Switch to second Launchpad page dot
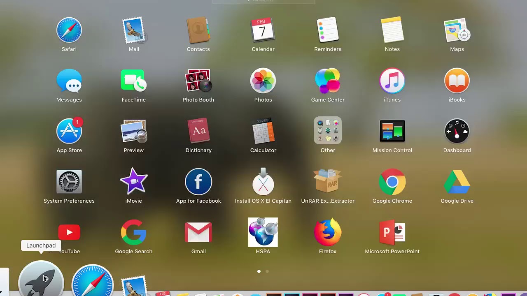The width and height of the screenshot is (527, 296). click(267, 271)
